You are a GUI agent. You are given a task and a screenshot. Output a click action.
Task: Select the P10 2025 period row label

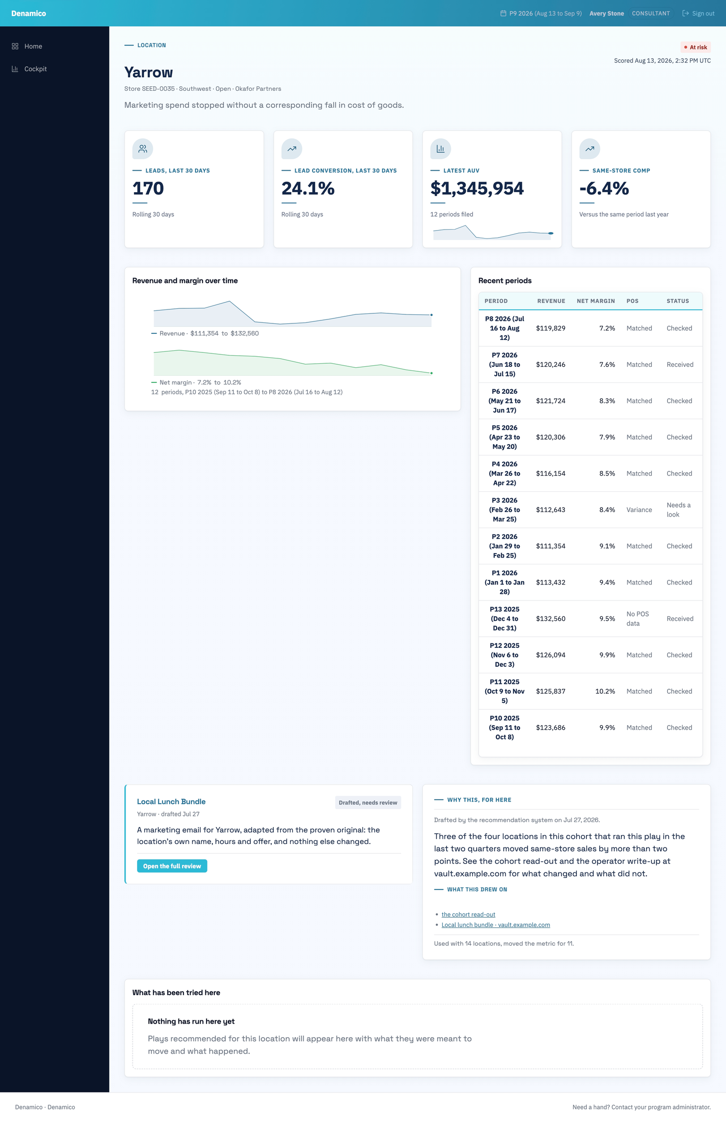[x=505, y=728]
